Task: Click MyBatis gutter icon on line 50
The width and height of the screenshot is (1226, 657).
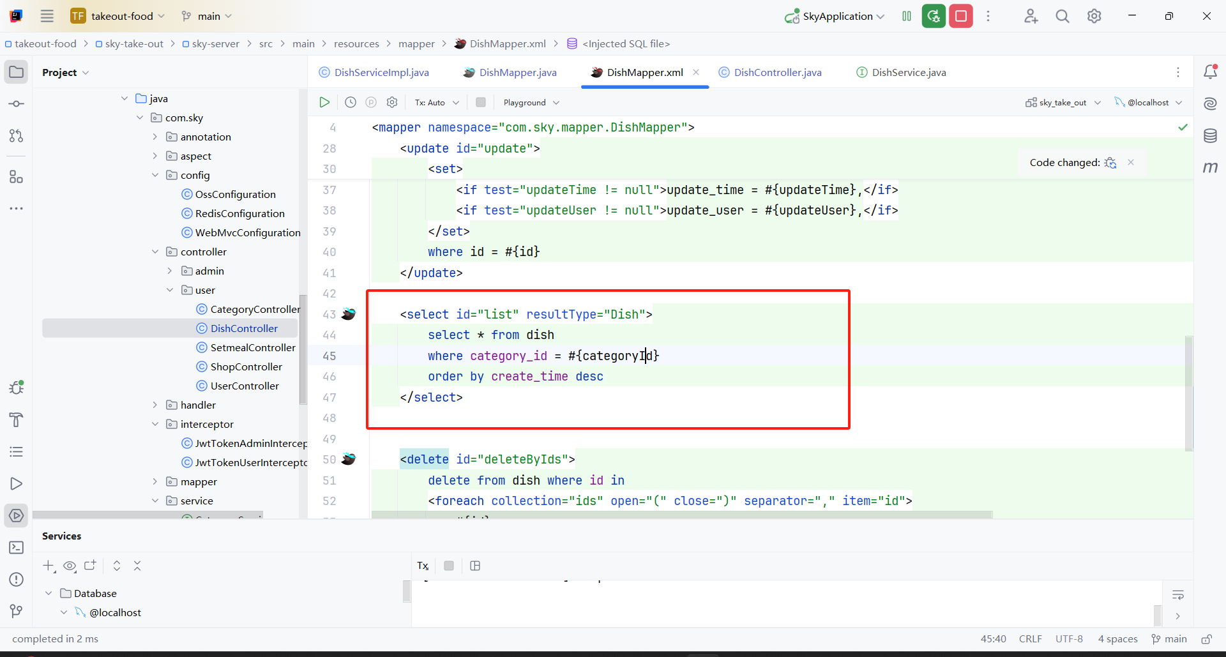Action: (x=349, y=459)
